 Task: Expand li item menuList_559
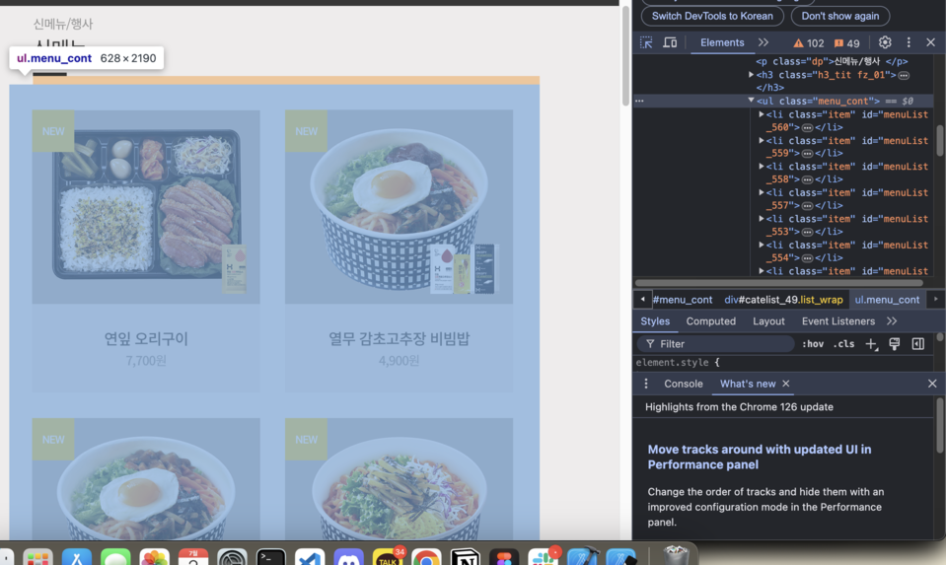tap(762, 140)
